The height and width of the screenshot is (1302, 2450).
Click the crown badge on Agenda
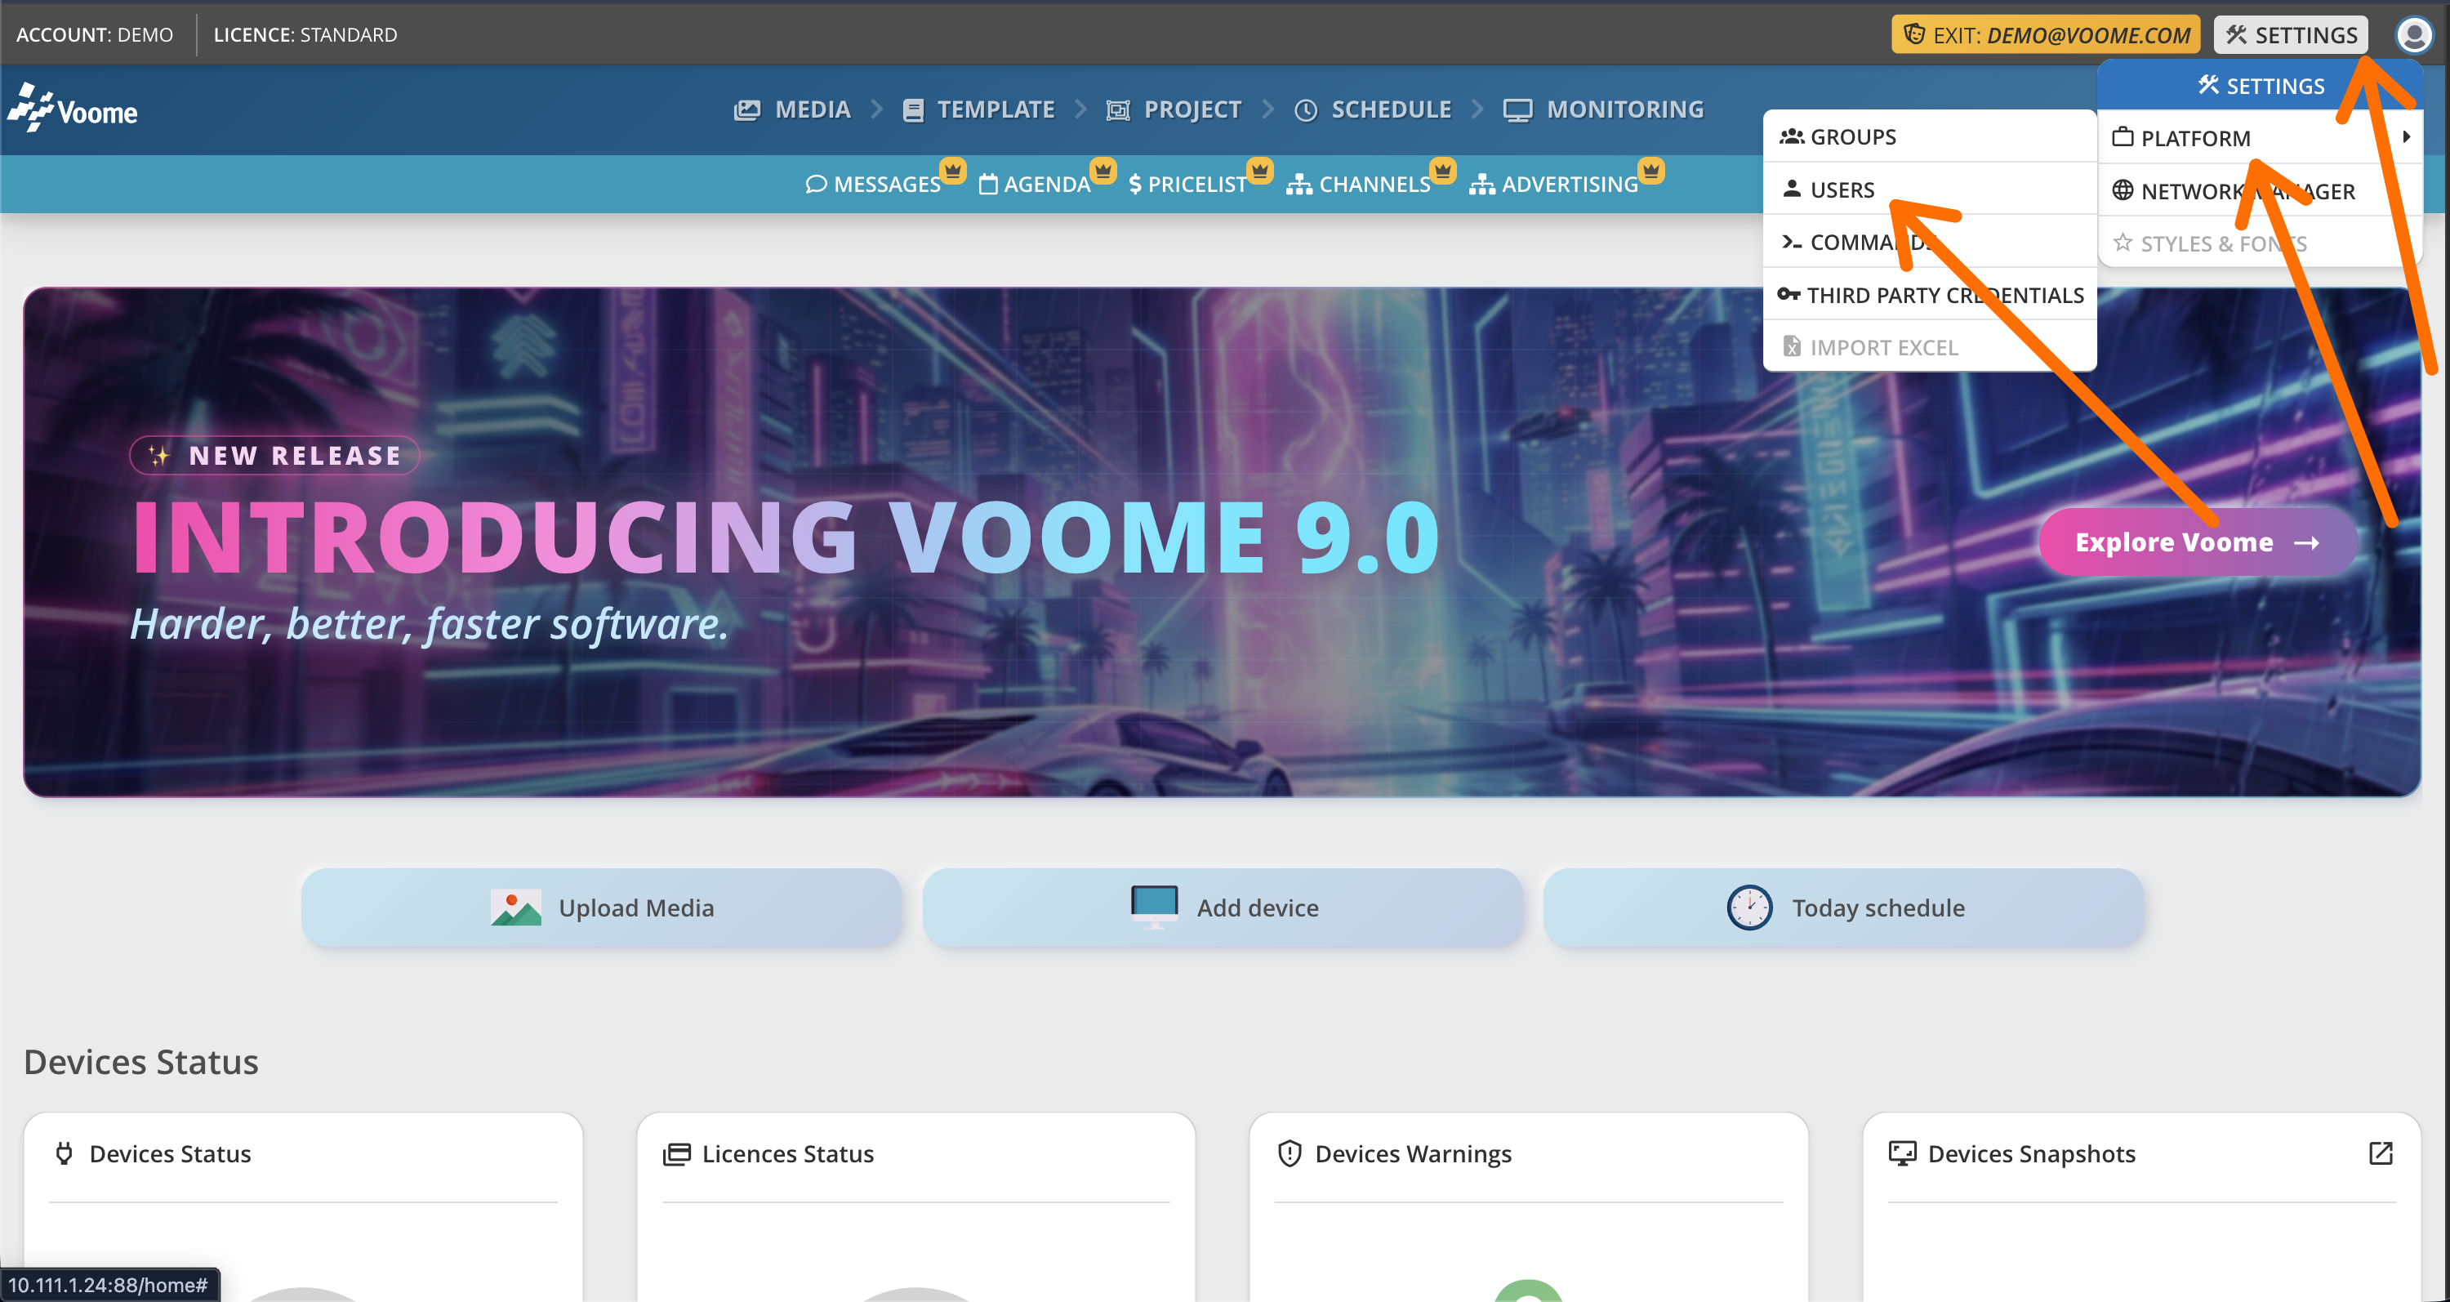point(1103,170)
